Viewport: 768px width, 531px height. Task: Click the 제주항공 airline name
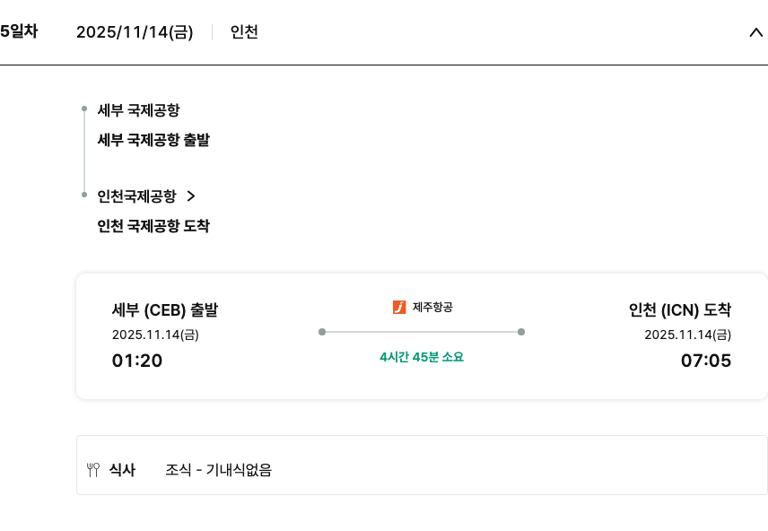point(432,308)
